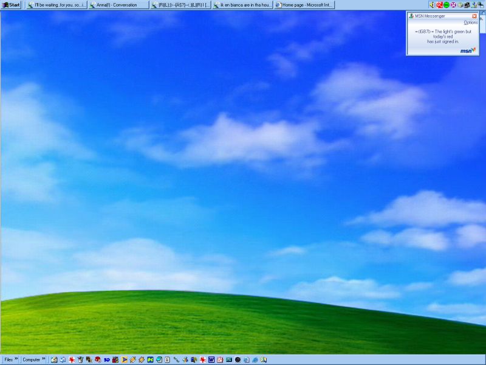
Task: Click the MSN logo in notification popup
Action: click(467, 50)
